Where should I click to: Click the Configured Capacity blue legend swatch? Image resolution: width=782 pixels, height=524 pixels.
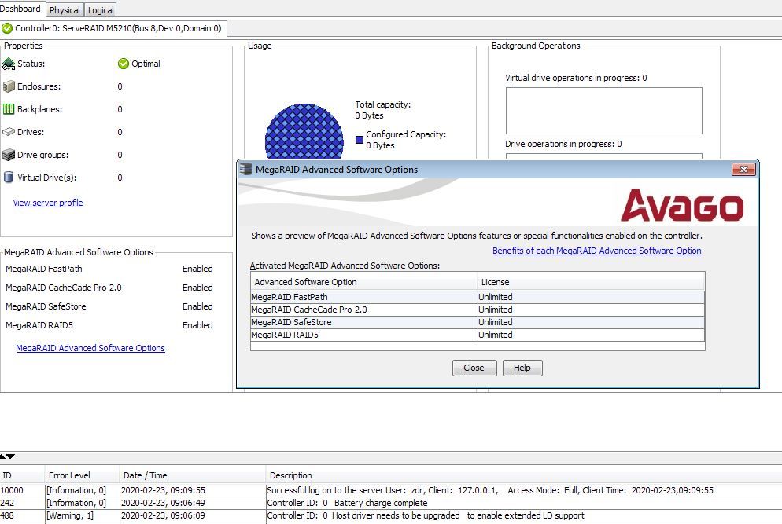pyautogui.click(x=360, y=140)
